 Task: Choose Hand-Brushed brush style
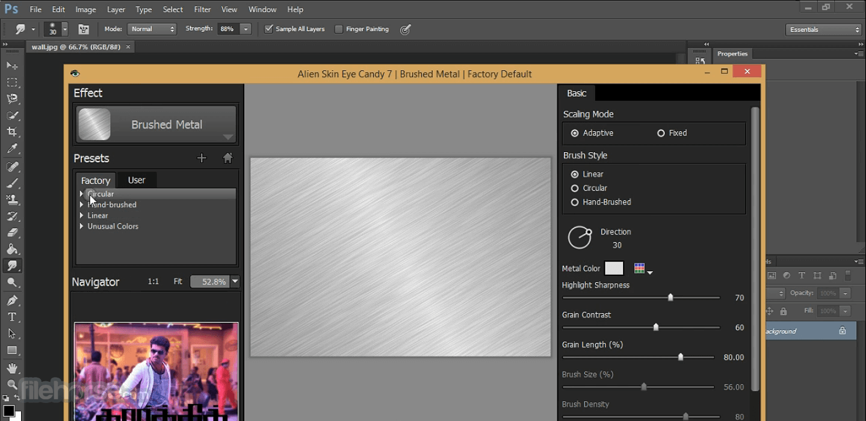click(x=575, y=202)
